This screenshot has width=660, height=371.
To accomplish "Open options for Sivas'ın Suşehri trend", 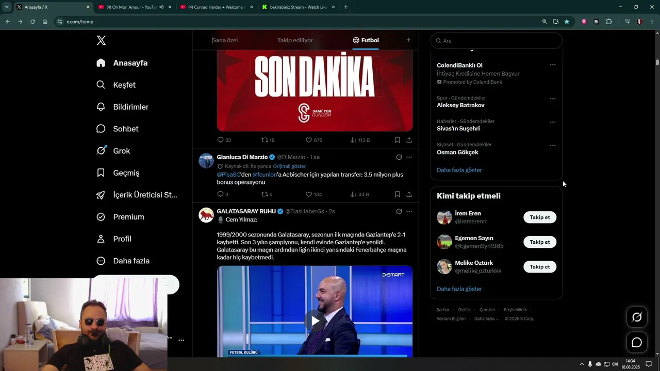I will point(553,122).
